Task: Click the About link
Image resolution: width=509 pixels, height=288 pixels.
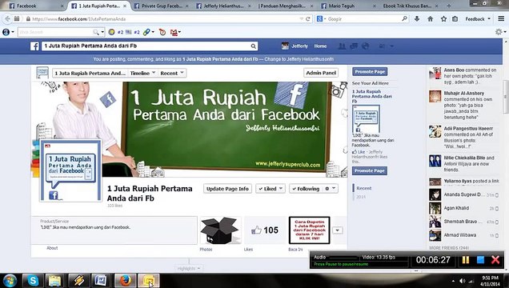Action: pos(52,248)
